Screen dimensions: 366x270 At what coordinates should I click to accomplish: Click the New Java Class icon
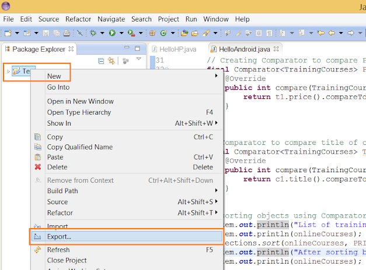point(163,33)
